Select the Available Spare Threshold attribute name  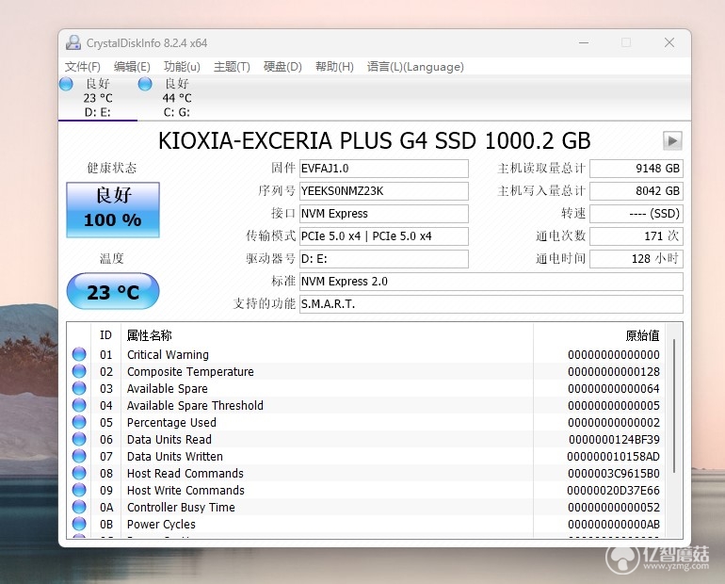pos(195,406)
